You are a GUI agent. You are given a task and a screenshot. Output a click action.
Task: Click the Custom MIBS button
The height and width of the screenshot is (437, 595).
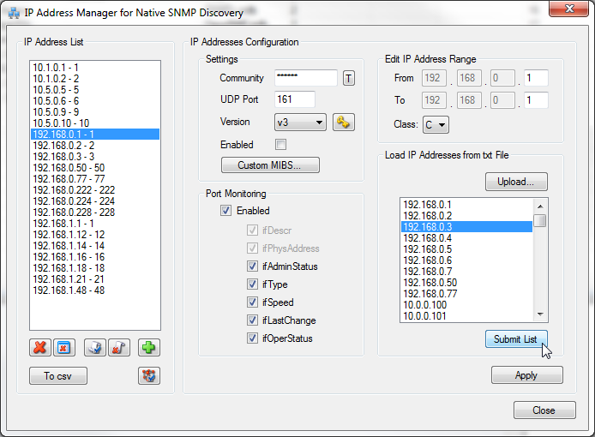(x=271, y=165)
